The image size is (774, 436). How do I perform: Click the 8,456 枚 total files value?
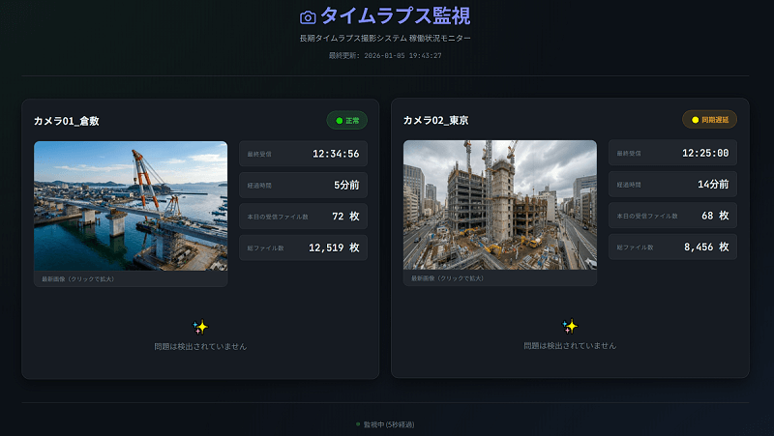706,247
